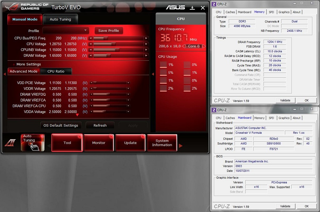
Task: Click the Crosshair V Formula model field
Action: [259, 133]
